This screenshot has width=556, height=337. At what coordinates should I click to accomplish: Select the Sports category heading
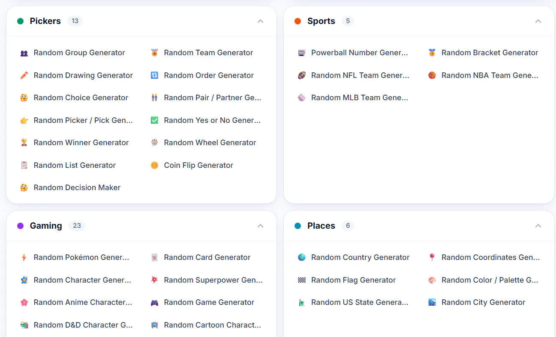(321, 21)
